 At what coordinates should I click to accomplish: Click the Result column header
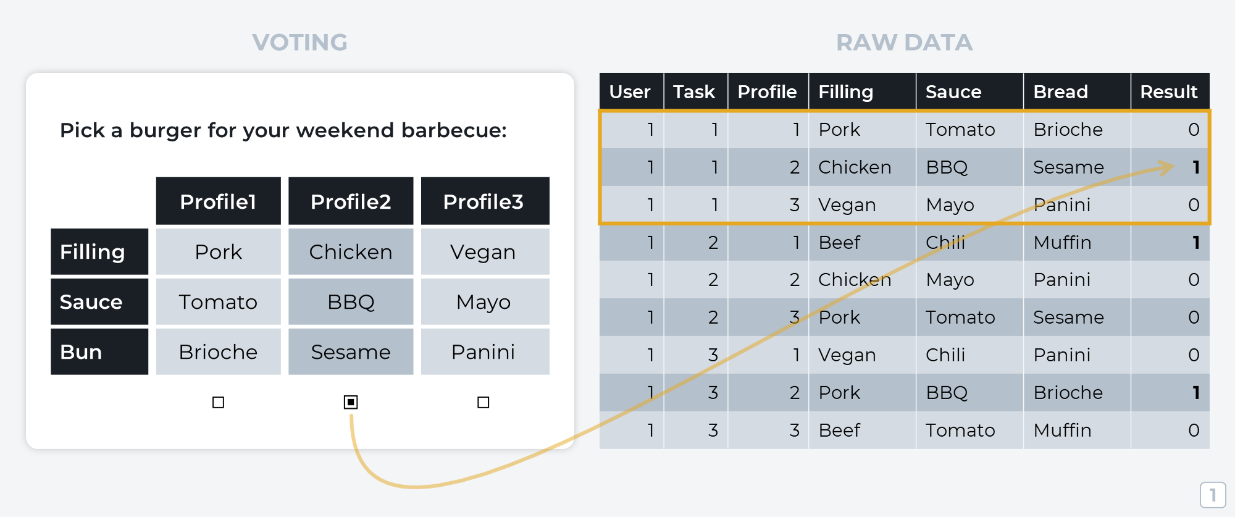pos(1170,91)
